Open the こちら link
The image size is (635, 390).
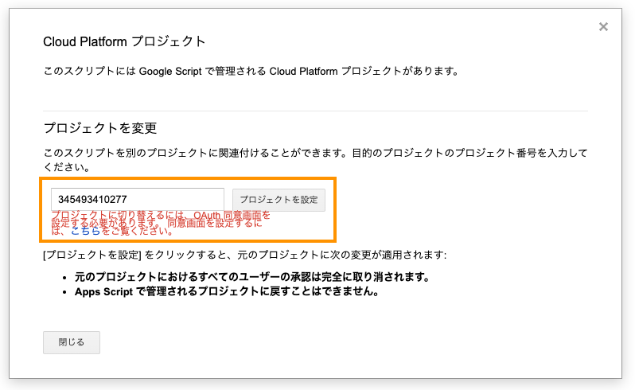click(x=85, y=232)
